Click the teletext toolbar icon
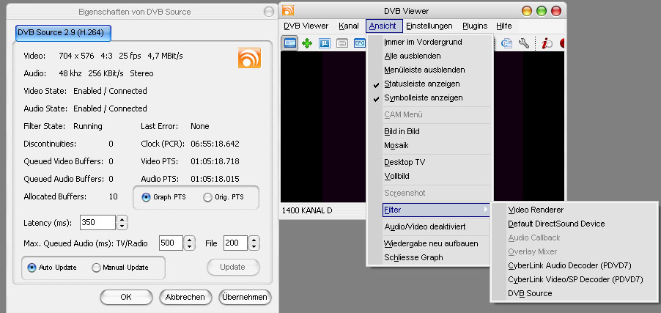The height and width of the screenshot is (313, 661). coord(325,43)
